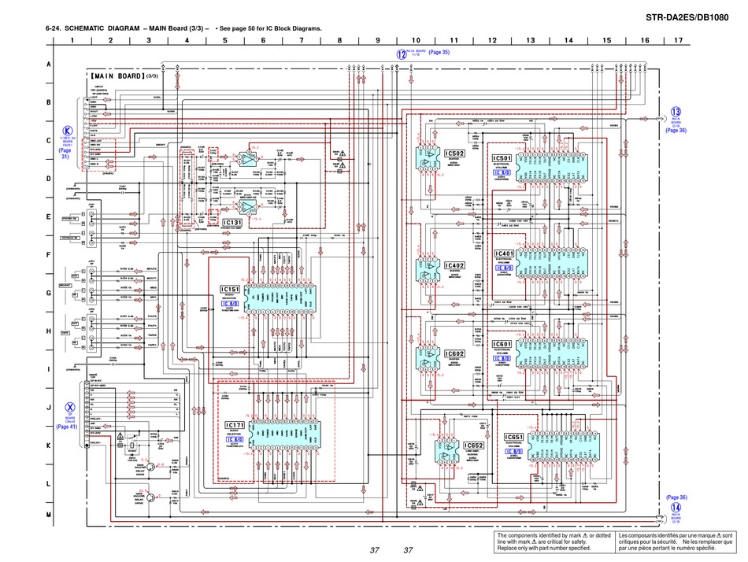Open the "(Page 31)" reference under marker K
The image size is (748, 562).
[x=65, y=153]
